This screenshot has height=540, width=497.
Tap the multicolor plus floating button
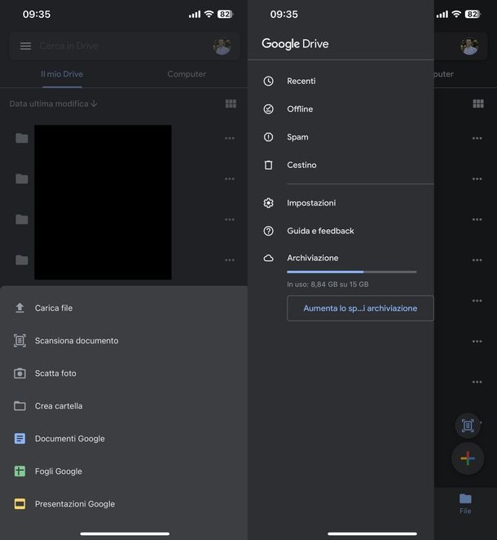(x=468, y=458)
